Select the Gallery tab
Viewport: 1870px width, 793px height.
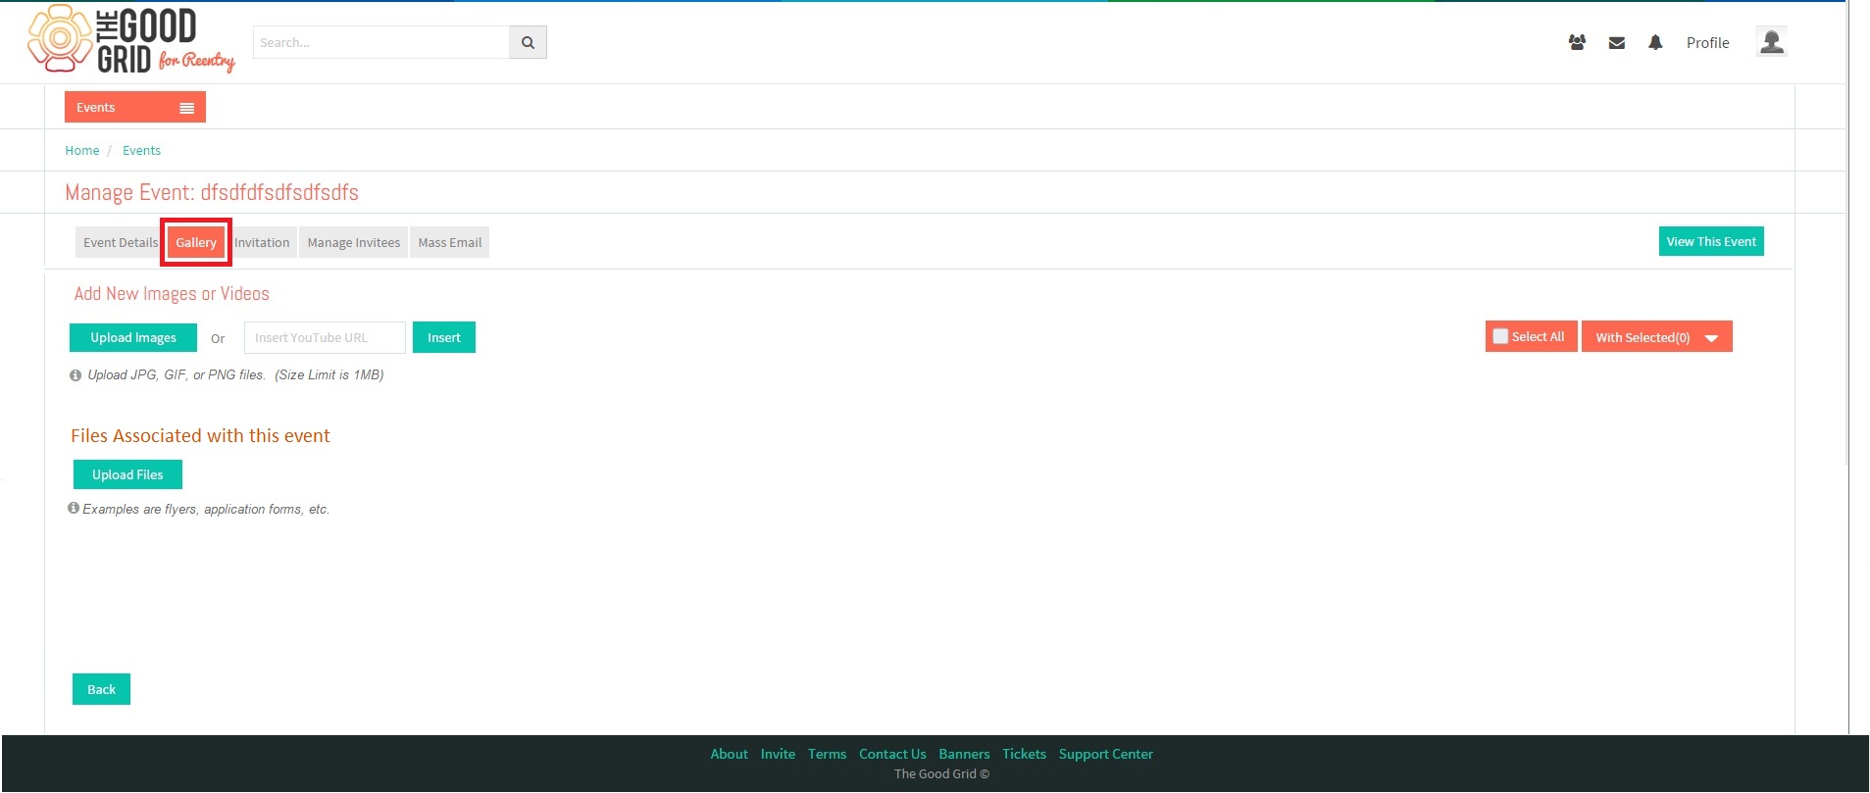(x=196, y=242)
